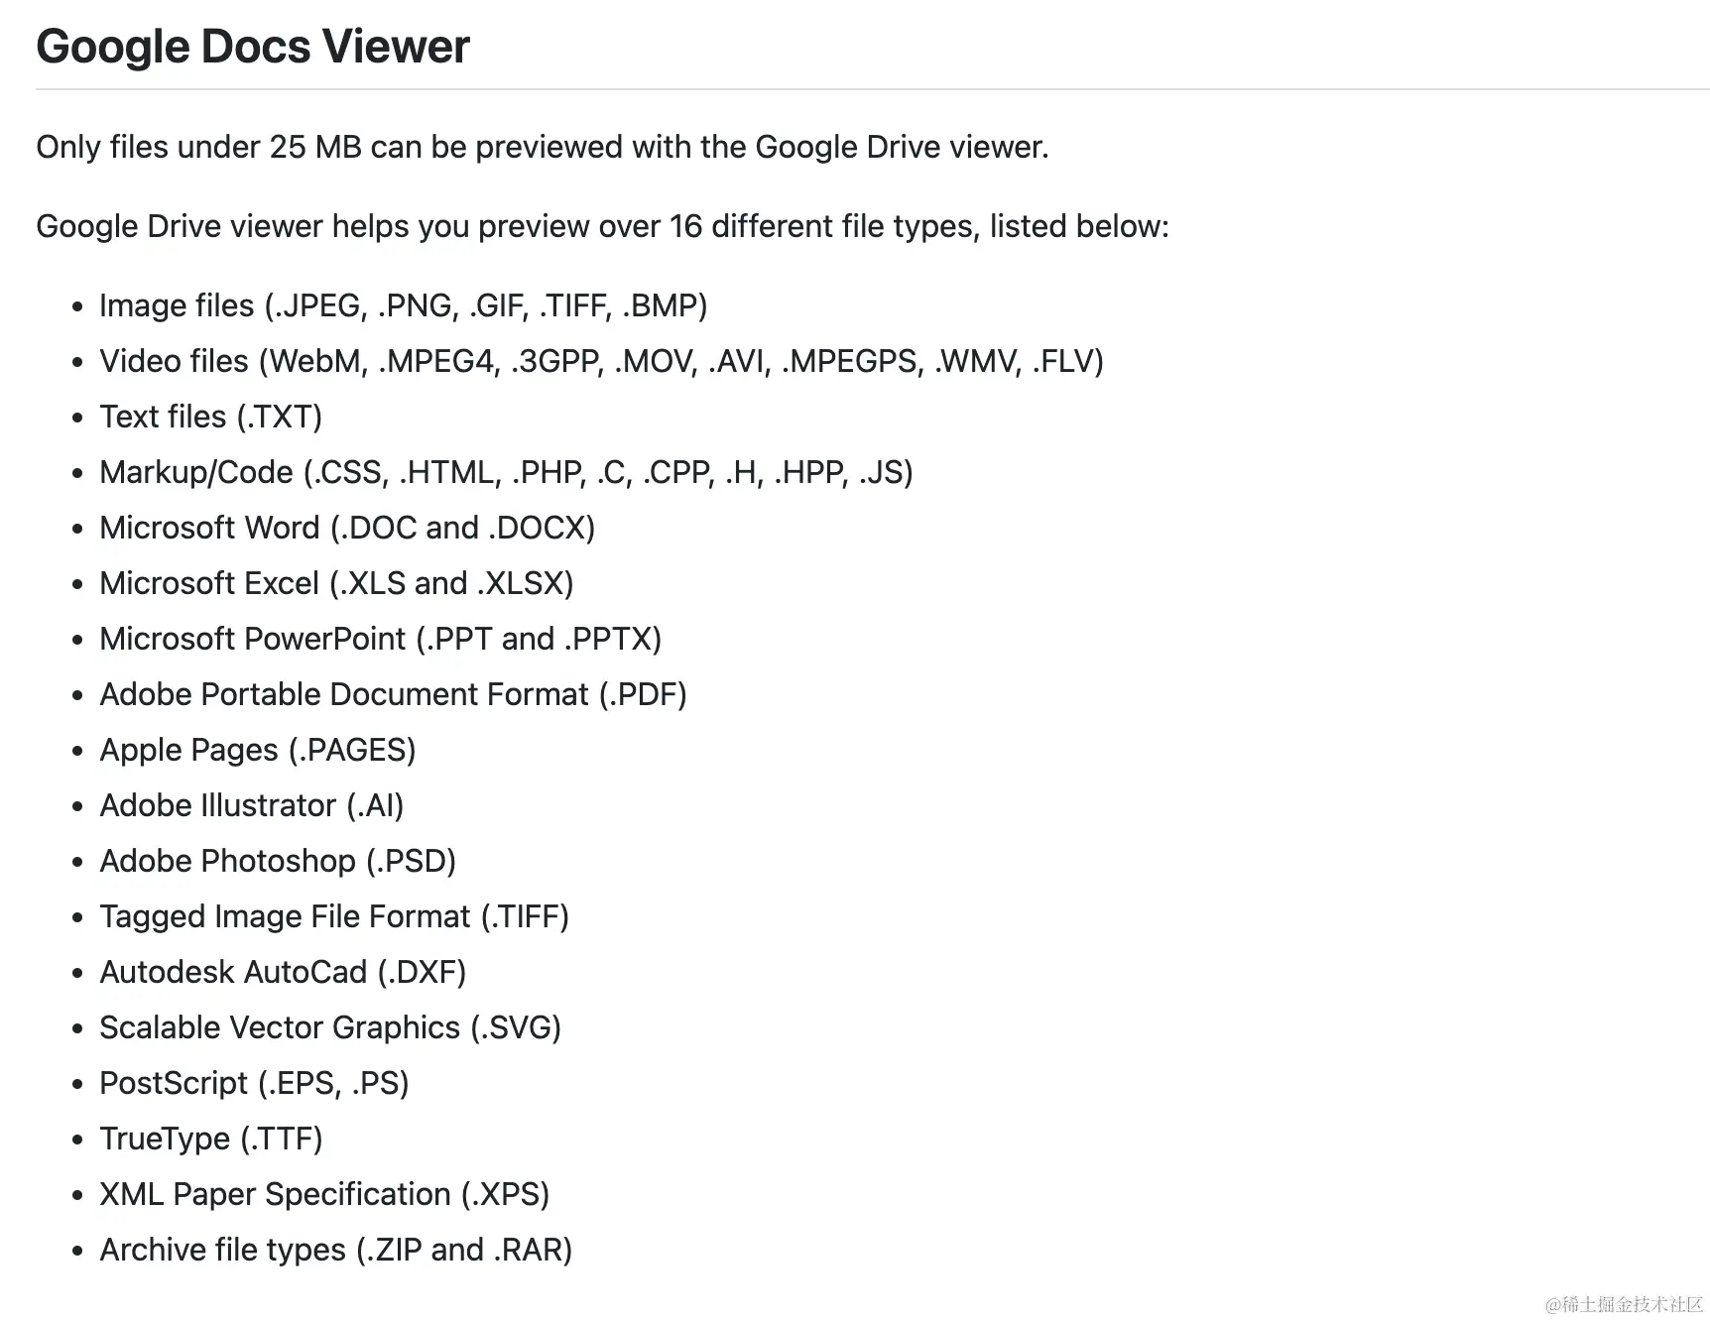Click the Text files (.TXT) entry
1710x1321 pixels.
[211, 417]
